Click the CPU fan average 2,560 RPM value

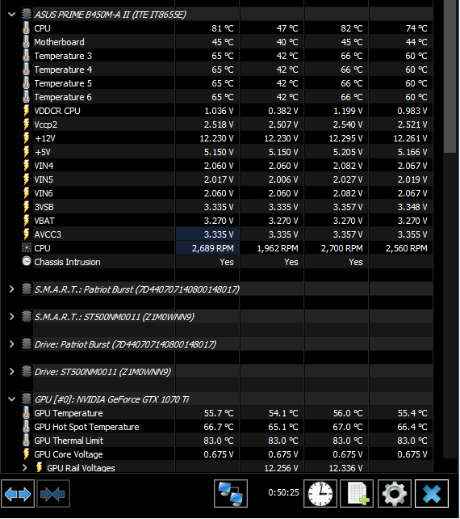click(407, 248)
